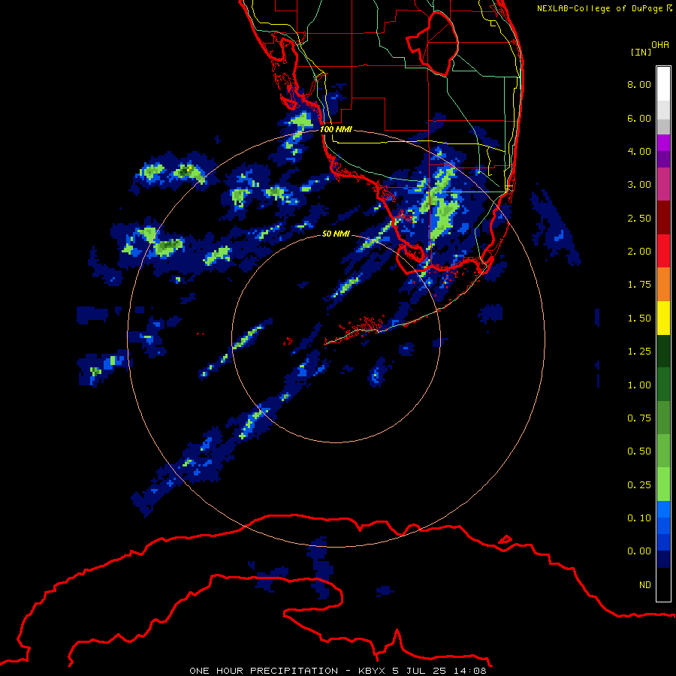Click the 0.75 legend value
This screenshot has height=676, width=676.
tap(639, 418)
